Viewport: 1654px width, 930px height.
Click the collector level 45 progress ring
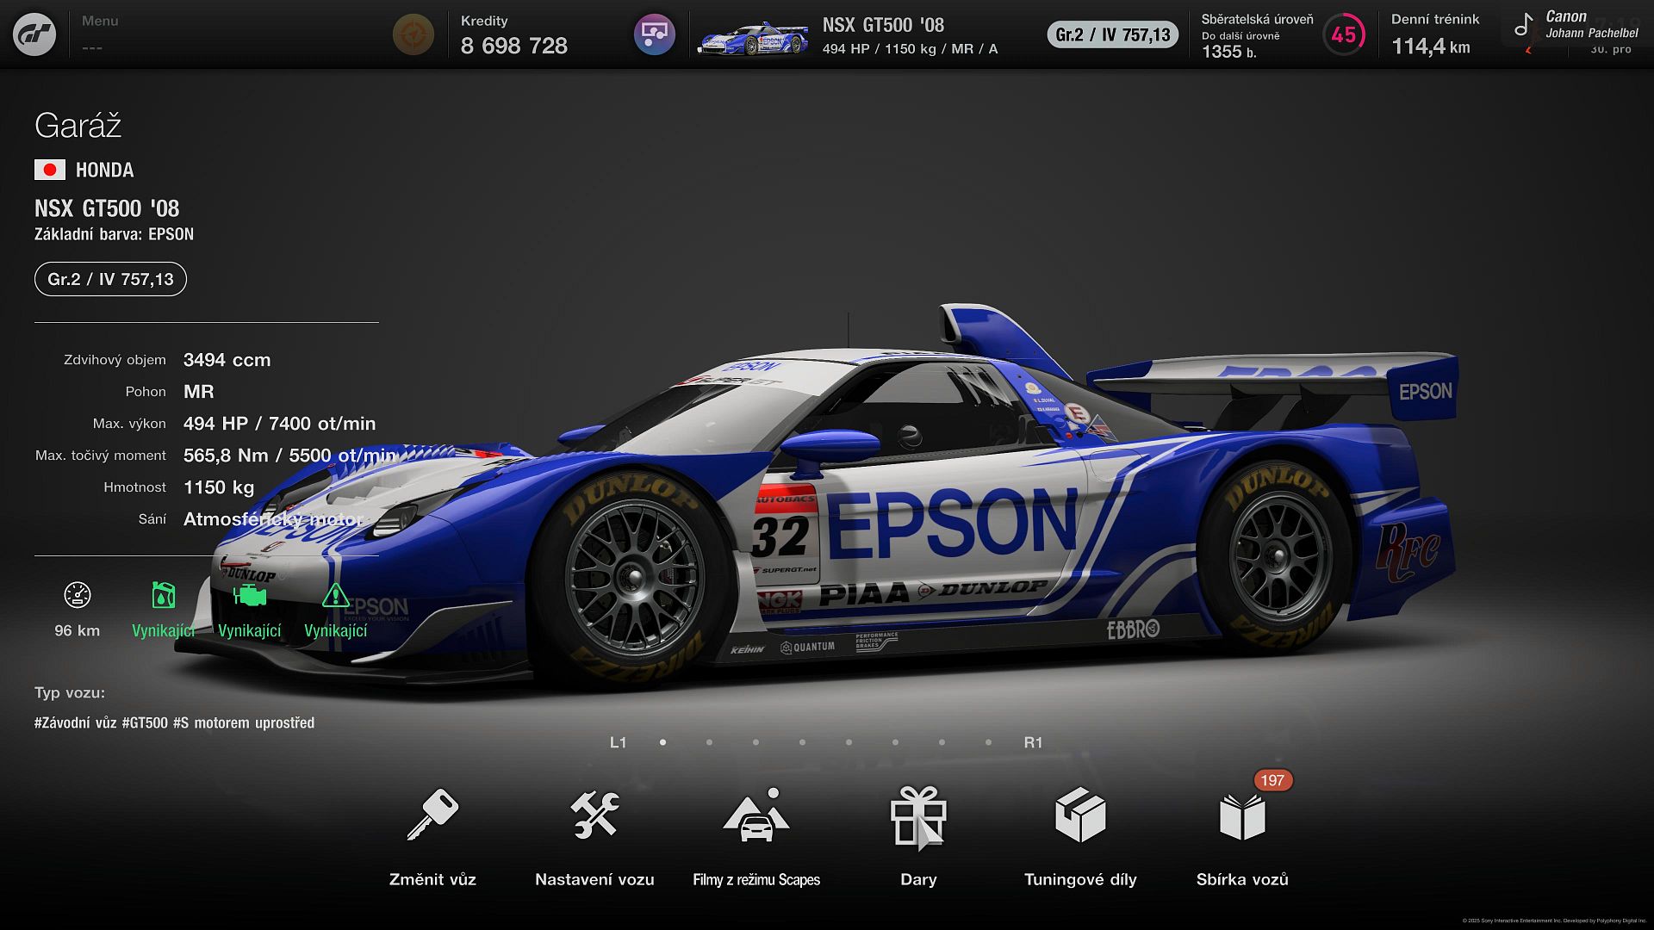click(1343, 35)
